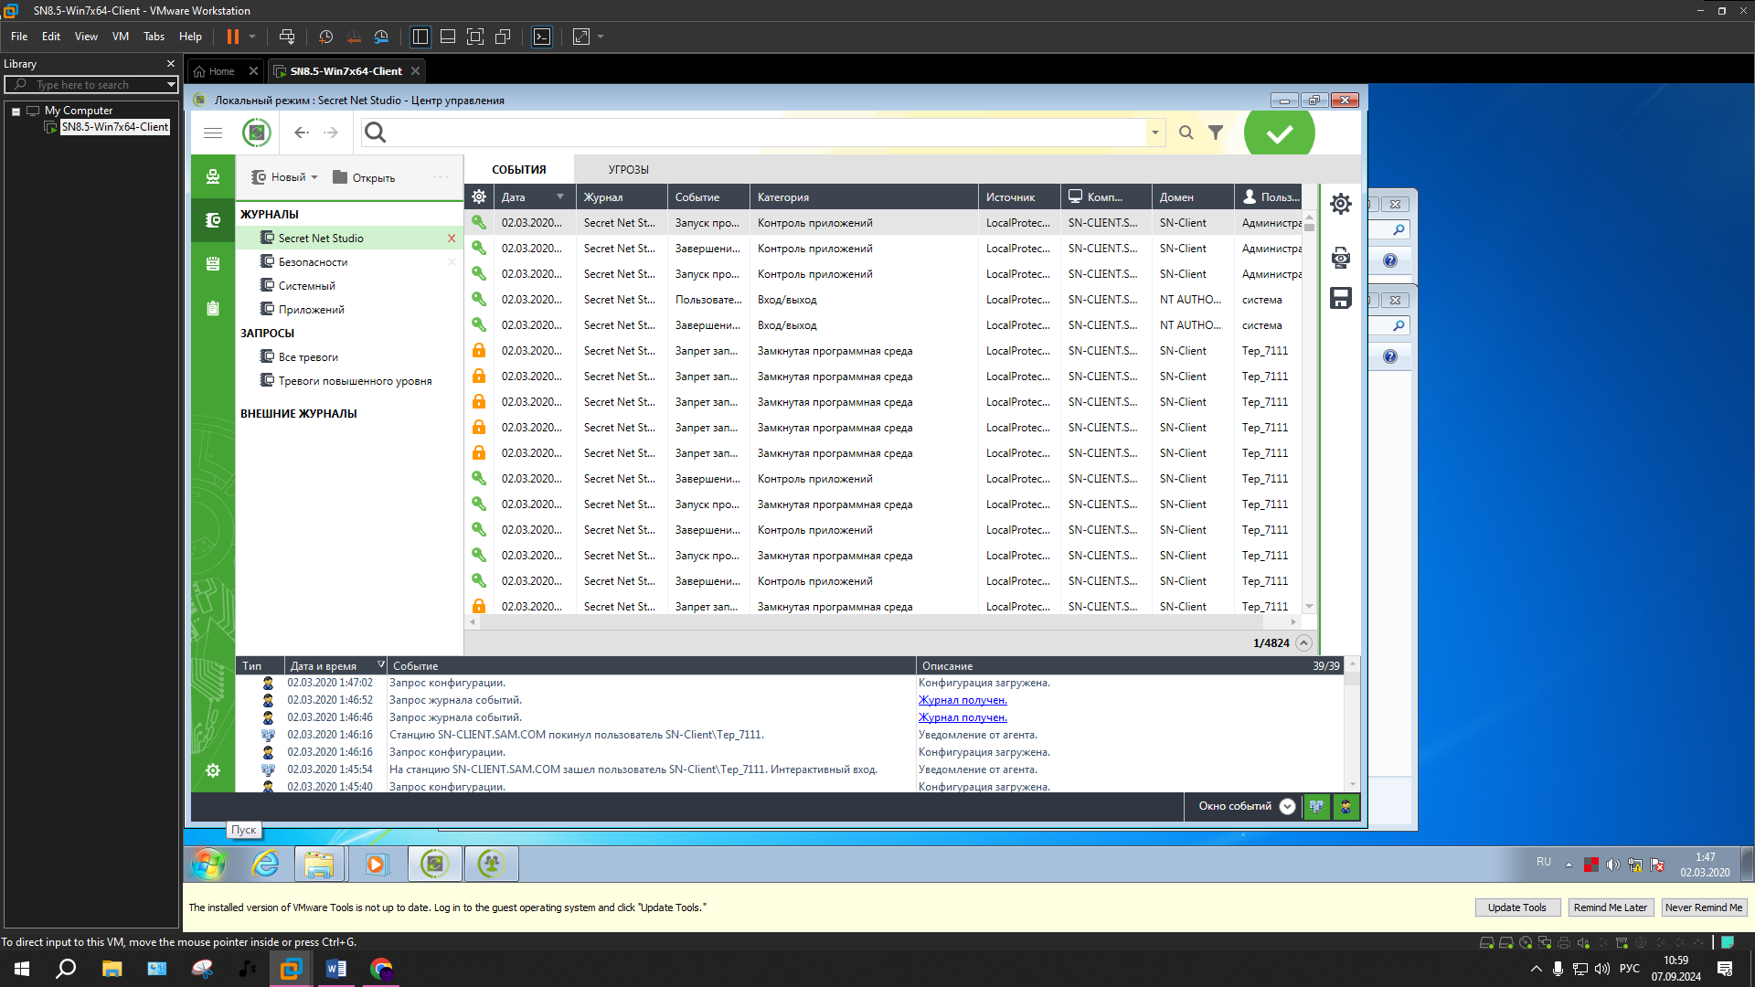Open the reports clipboard icon in sidebar
Screen dimensions: 1755x987
213,308
